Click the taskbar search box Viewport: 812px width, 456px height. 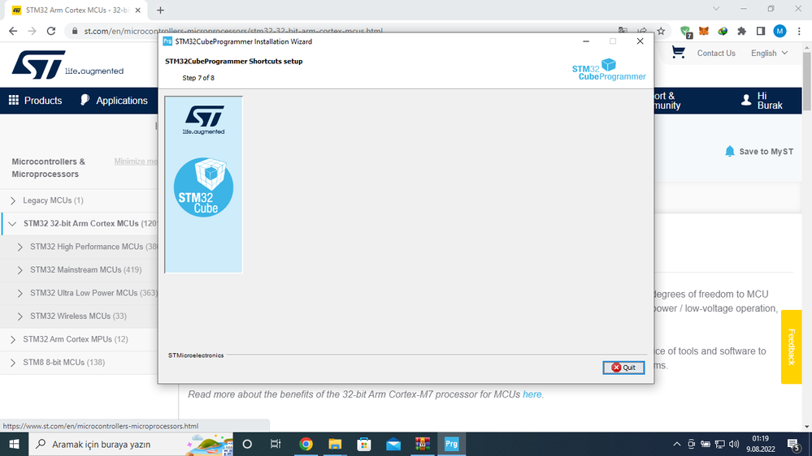tap(131, 444)
